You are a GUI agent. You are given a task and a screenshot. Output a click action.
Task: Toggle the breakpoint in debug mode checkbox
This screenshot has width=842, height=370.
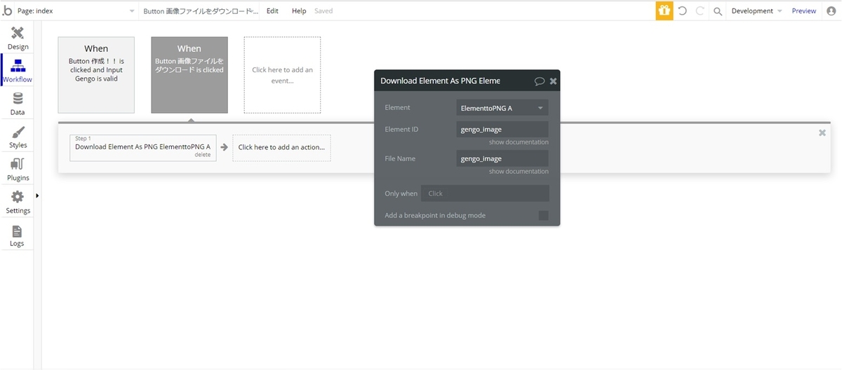point(543,215)
